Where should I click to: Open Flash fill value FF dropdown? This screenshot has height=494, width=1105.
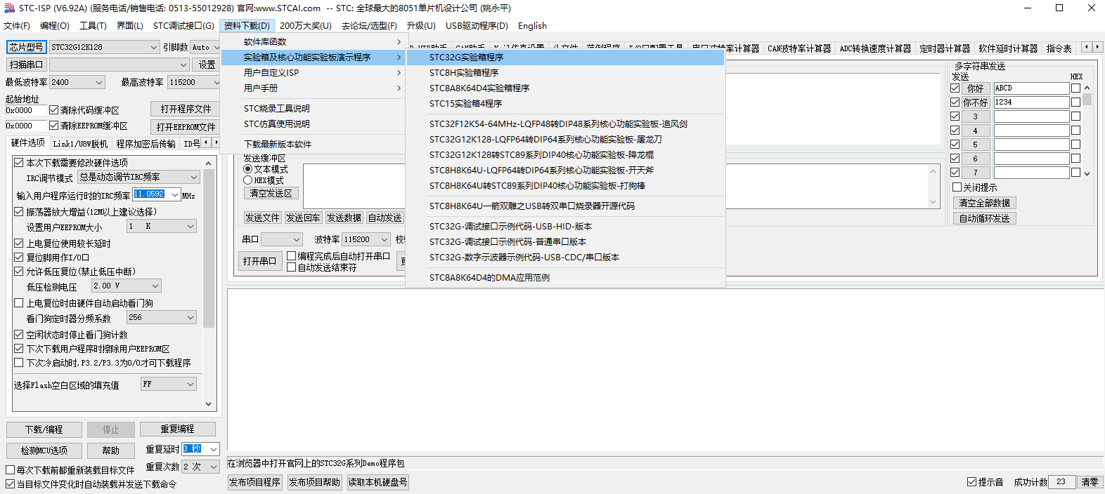(169, 384)
